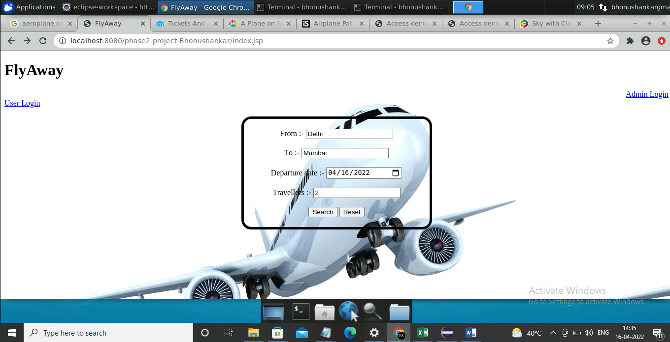Click the Windows taskbar search box
670x342 pixels.
coord(108,333)
